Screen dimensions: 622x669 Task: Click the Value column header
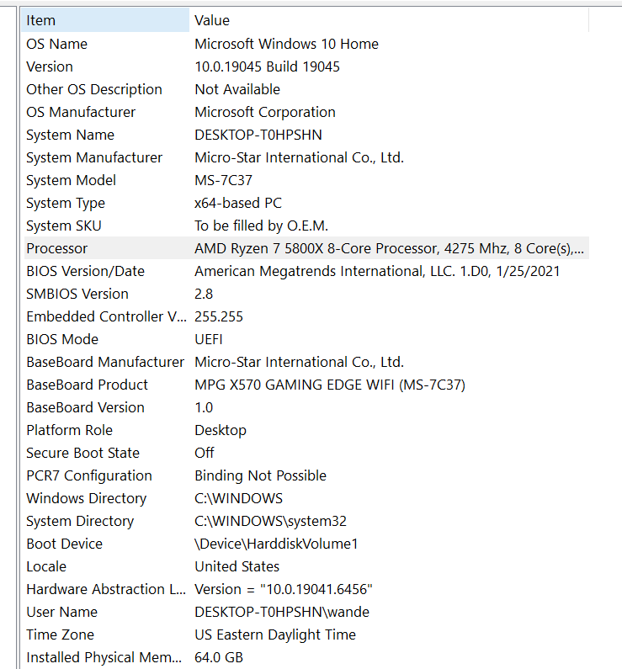point(389,20)
